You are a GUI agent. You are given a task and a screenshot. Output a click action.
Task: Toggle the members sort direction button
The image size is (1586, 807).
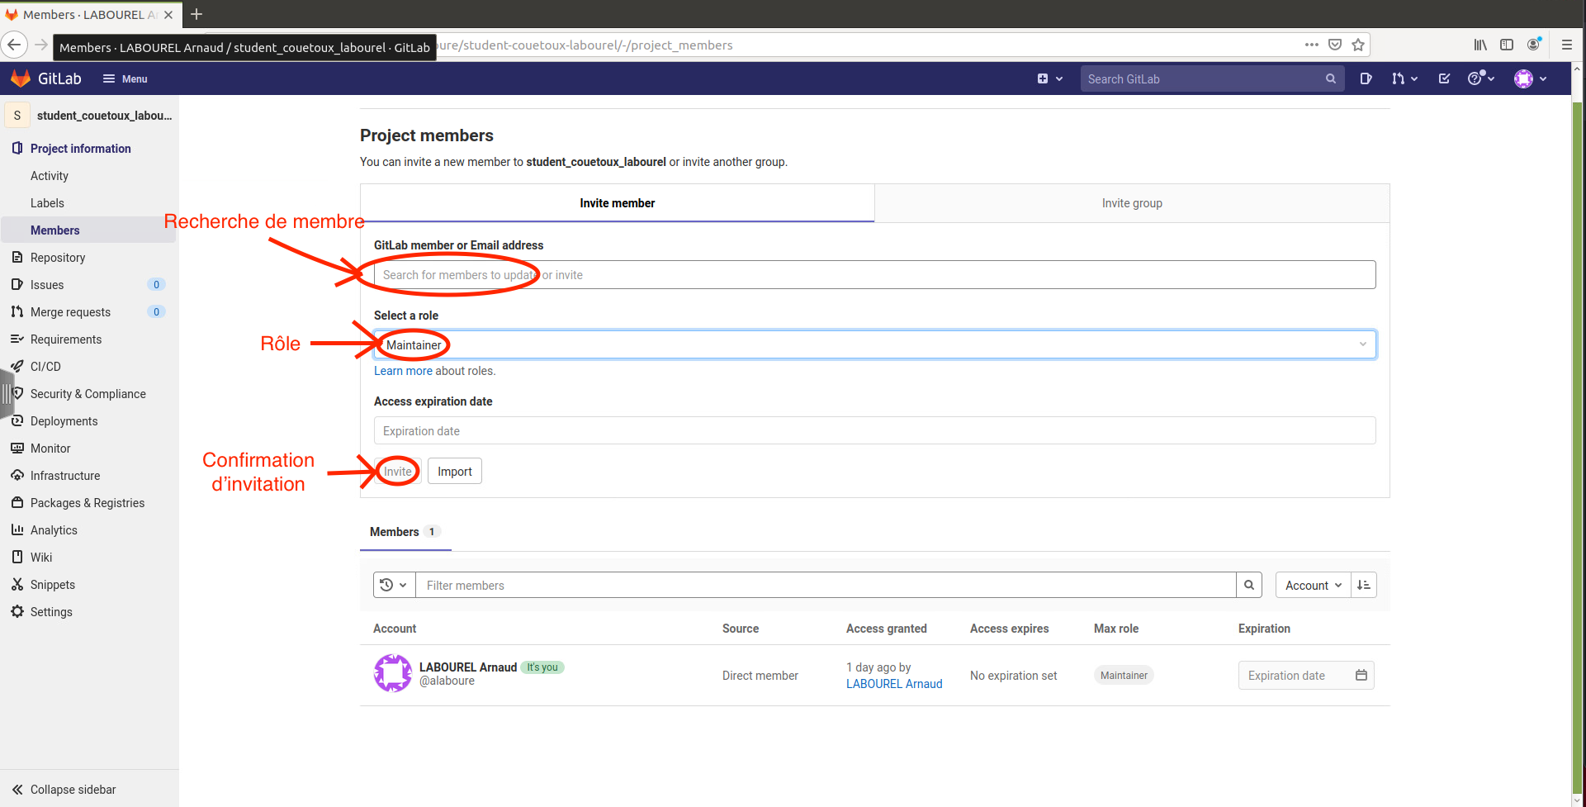point(1364,585)
